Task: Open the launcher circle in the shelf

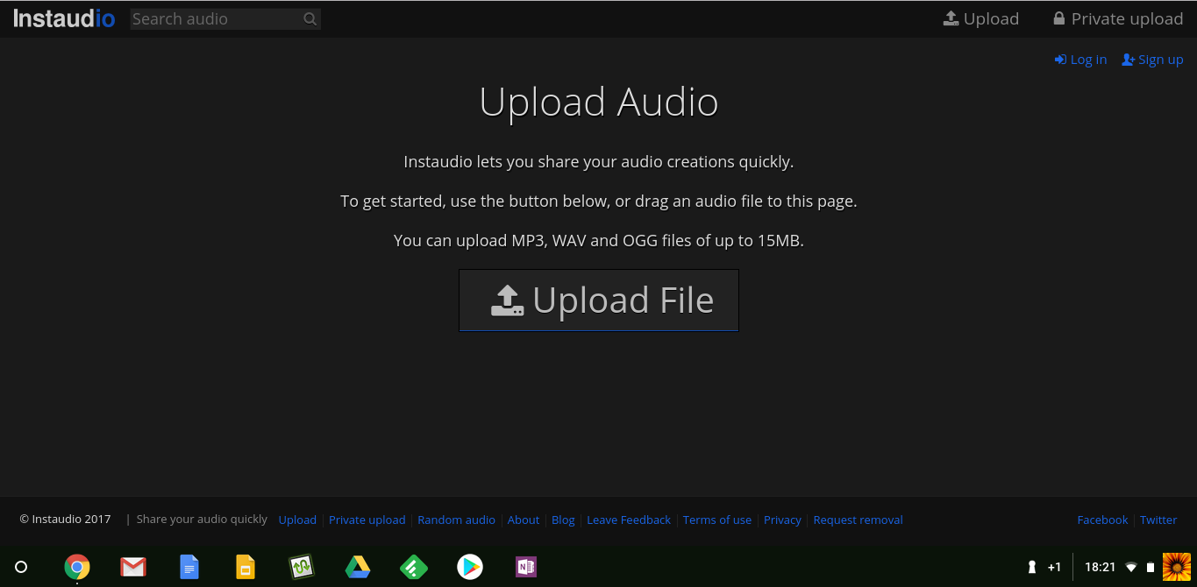Action: click(21, 567)
